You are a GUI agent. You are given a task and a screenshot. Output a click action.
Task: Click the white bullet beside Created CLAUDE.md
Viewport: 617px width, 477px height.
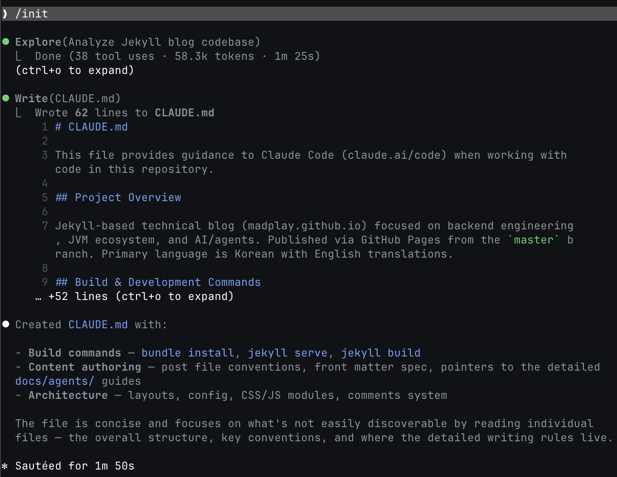tap(6, 324)
